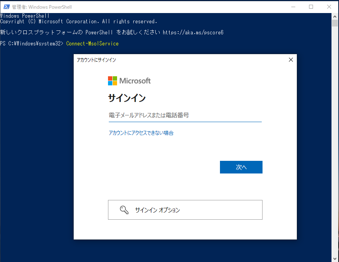Click the アカウントにサインイン dialog title
This screenshot has height=262, width=339.
[x=97, y=60]
